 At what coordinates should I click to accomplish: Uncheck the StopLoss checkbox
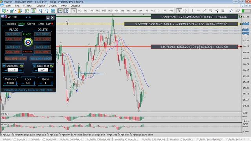(4, 66)
